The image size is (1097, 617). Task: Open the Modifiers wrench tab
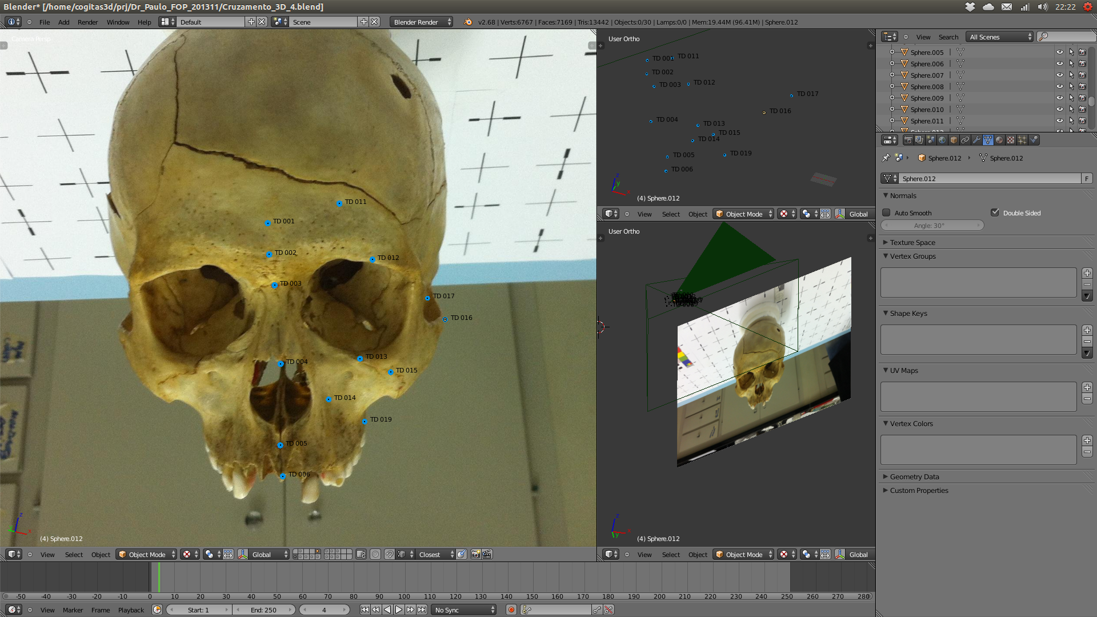pyautogui.click(x=976, y=140)
